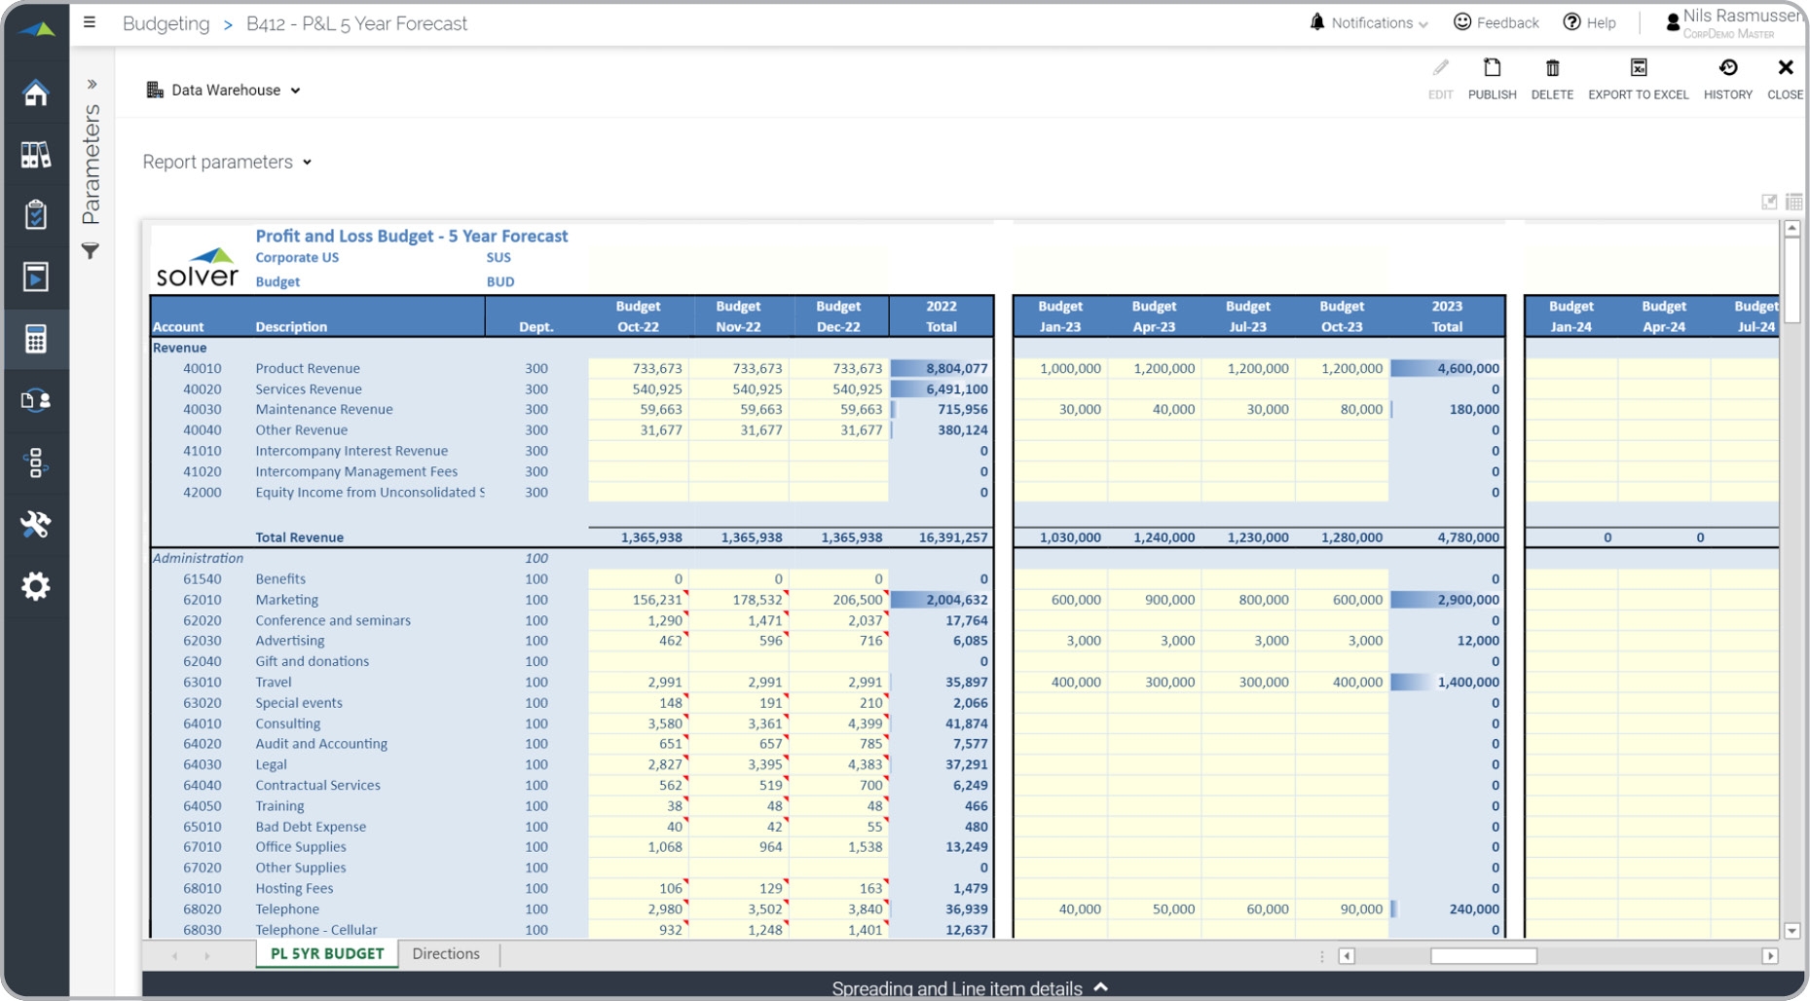The image size is (1810, 1001).
Task: Select the Home icon in the sidebar
Action: point(36,93)
